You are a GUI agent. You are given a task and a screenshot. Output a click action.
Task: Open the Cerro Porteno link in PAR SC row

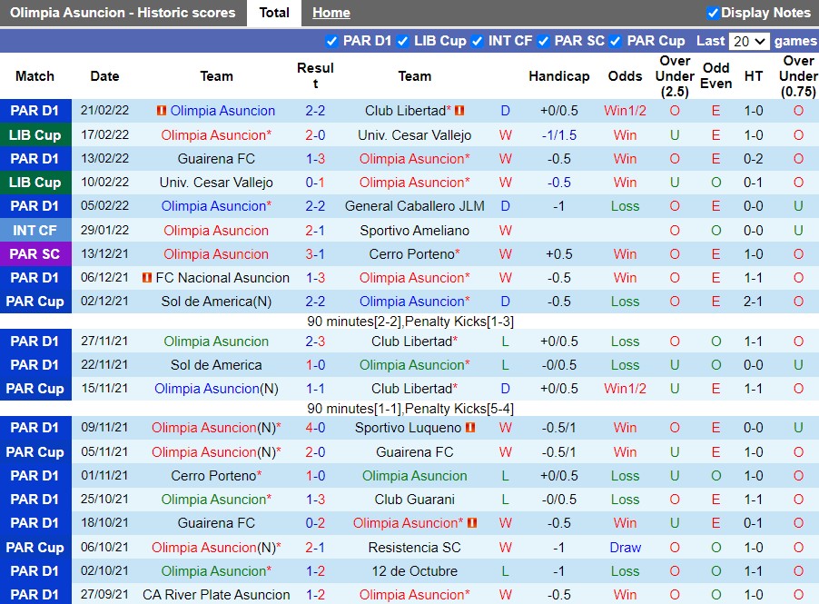(410, 254)
